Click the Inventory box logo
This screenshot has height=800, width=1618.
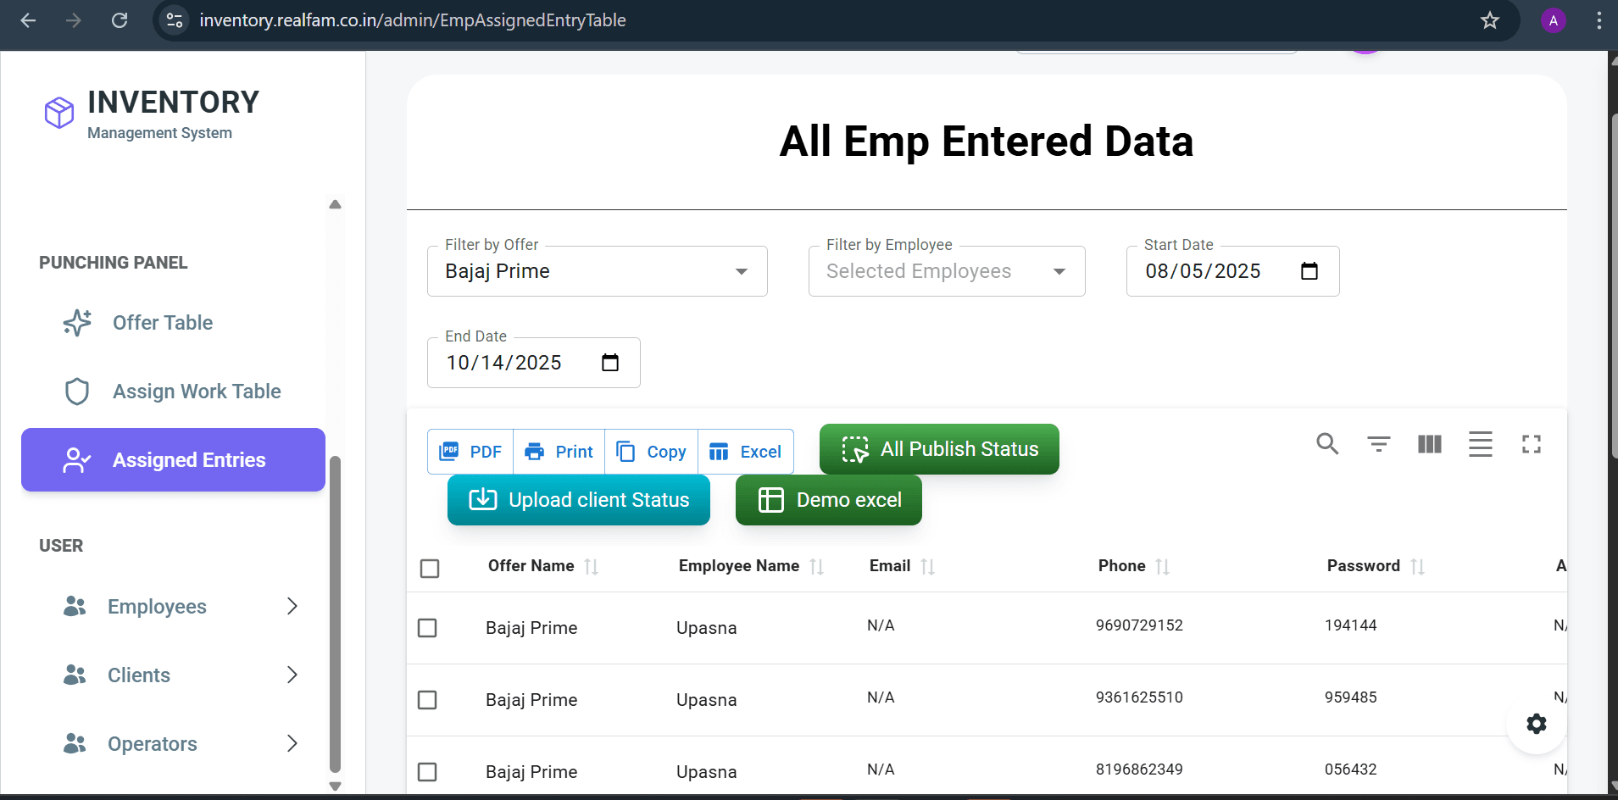click(57, 111)
